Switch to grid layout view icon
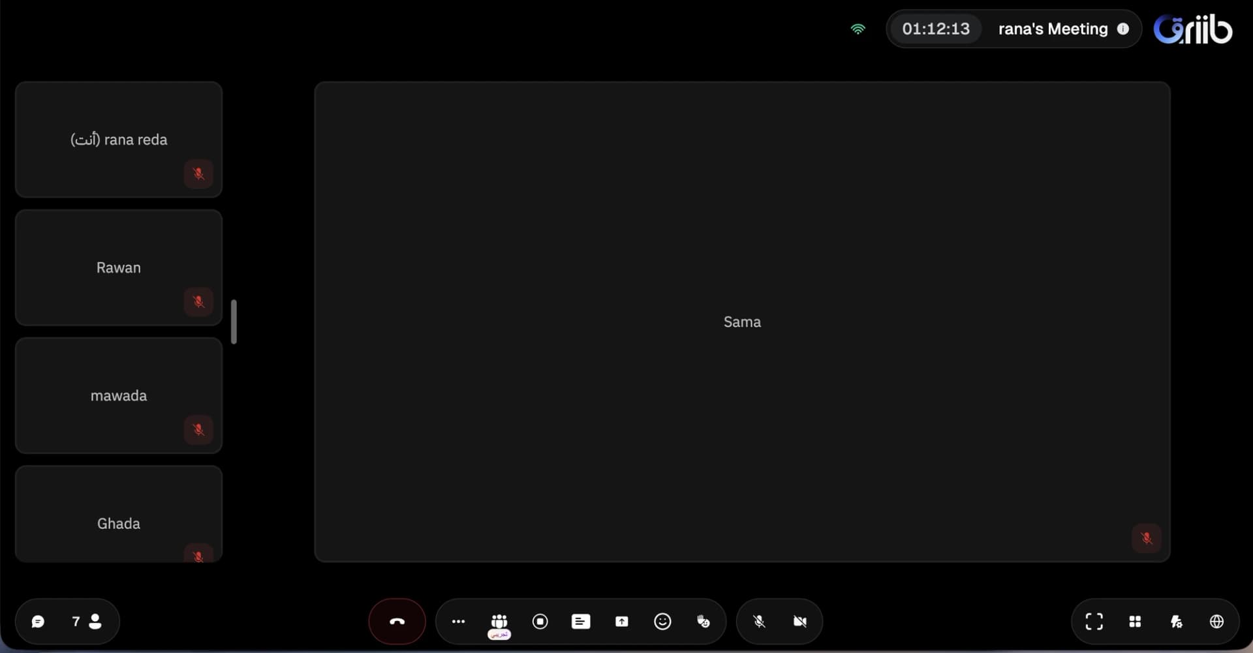This screenshot has width=1253, height=653. click(1135, 621)
